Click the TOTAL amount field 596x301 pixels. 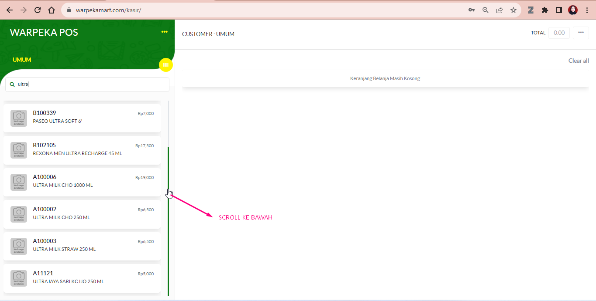point(559,33)
